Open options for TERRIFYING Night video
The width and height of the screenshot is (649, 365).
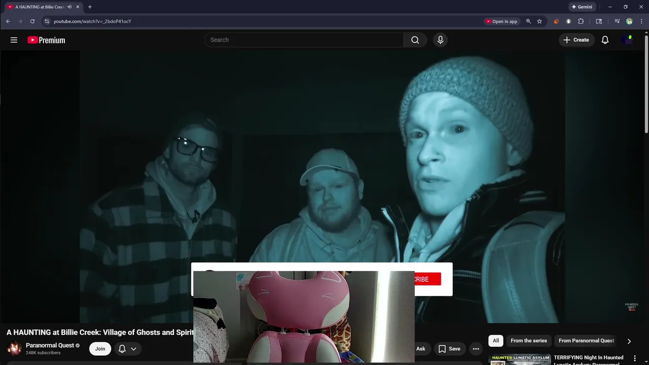click(x=635, y=358)
